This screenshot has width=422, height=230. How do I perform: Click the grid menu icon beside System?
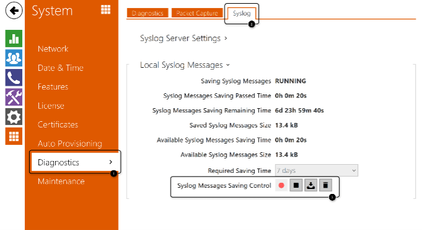[105, 9]
